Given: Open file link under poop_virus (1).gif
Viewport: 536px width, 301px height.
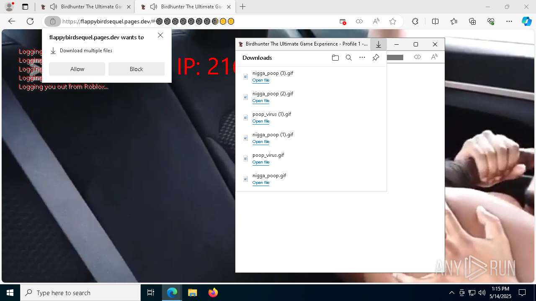Looking at the screenshot, I should tap(261, 121).
